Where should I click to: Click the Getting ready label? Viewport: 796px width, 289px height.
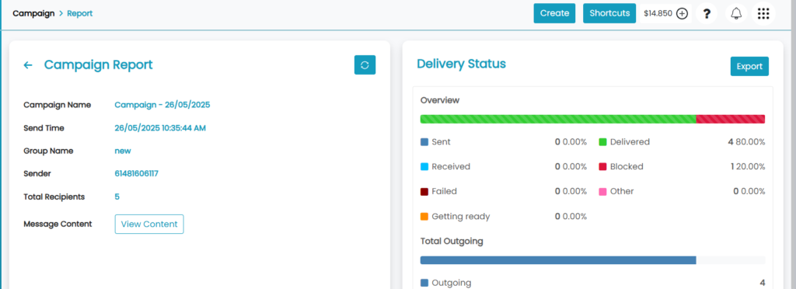click(461, 217)
